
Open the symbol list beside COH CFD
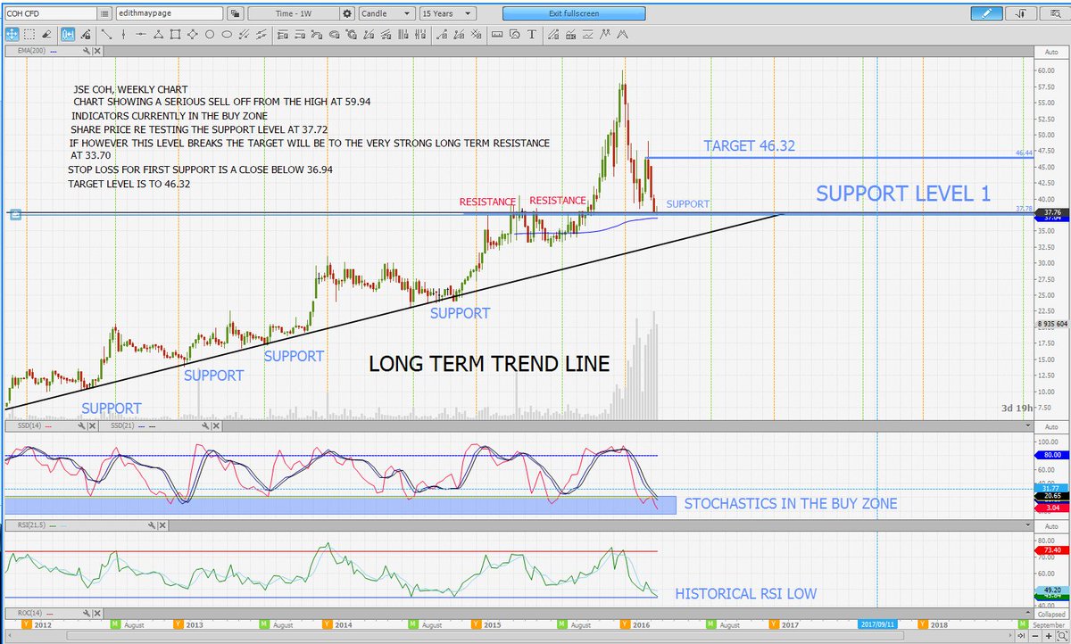(x=104, y=13)
